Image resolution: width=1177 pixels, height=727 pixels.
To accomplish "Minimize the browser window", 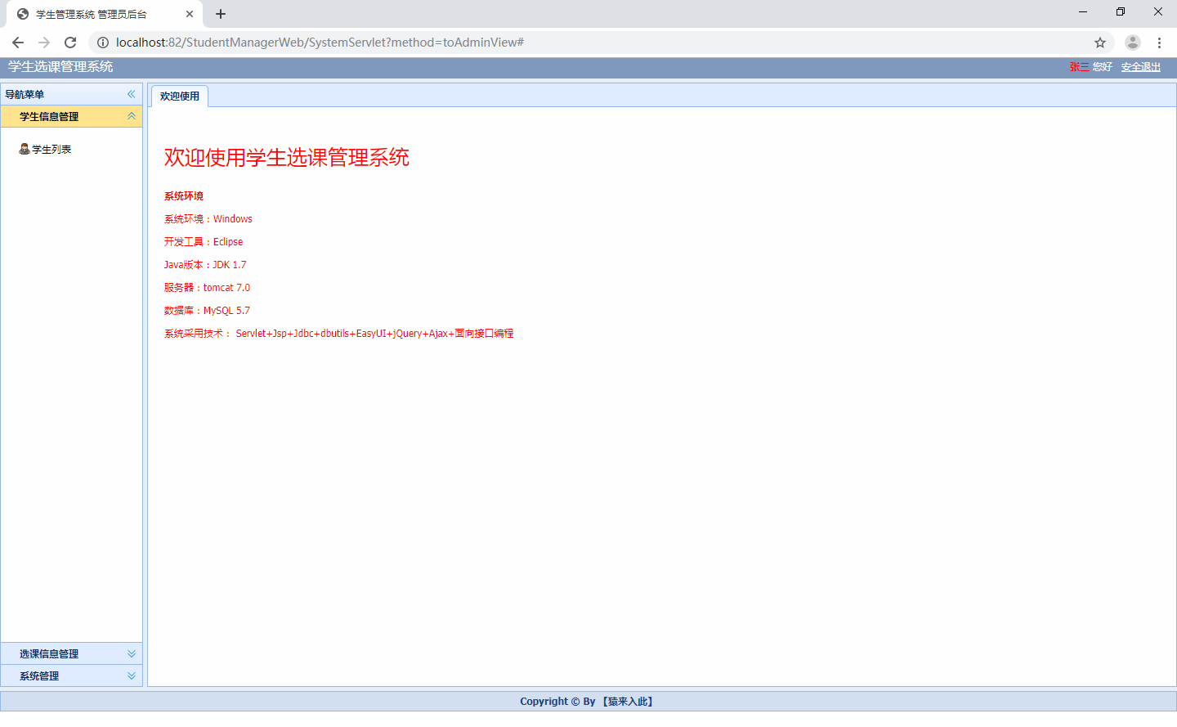I will (1083, 11).
